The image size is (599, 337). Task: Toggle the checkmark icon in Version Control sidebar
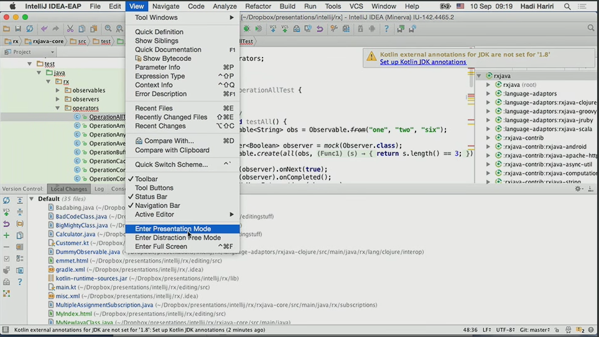[x=6, y=258]
